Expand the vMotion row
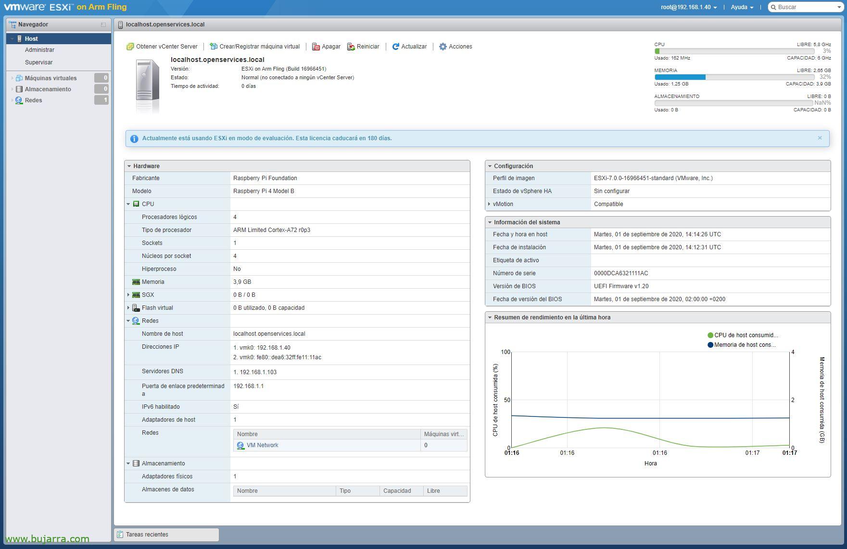847x549 pixels. pos(489,204)
